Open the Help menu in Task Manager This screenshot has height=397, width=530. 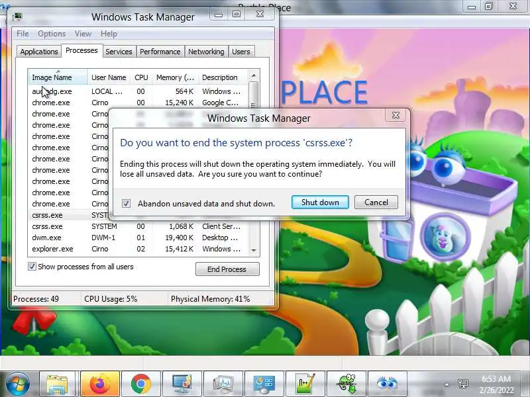(109, 34)
